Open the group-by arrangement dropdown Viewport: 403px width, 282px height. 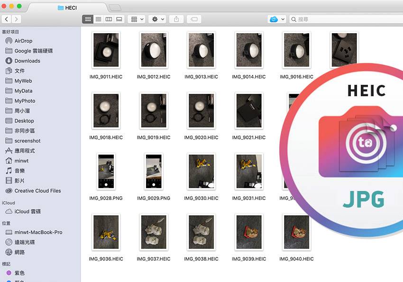coord(137,19)
